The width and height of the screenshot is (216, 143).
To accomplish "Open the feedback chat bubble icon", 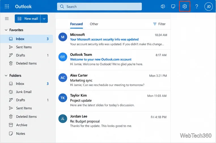I will (173, 7).
